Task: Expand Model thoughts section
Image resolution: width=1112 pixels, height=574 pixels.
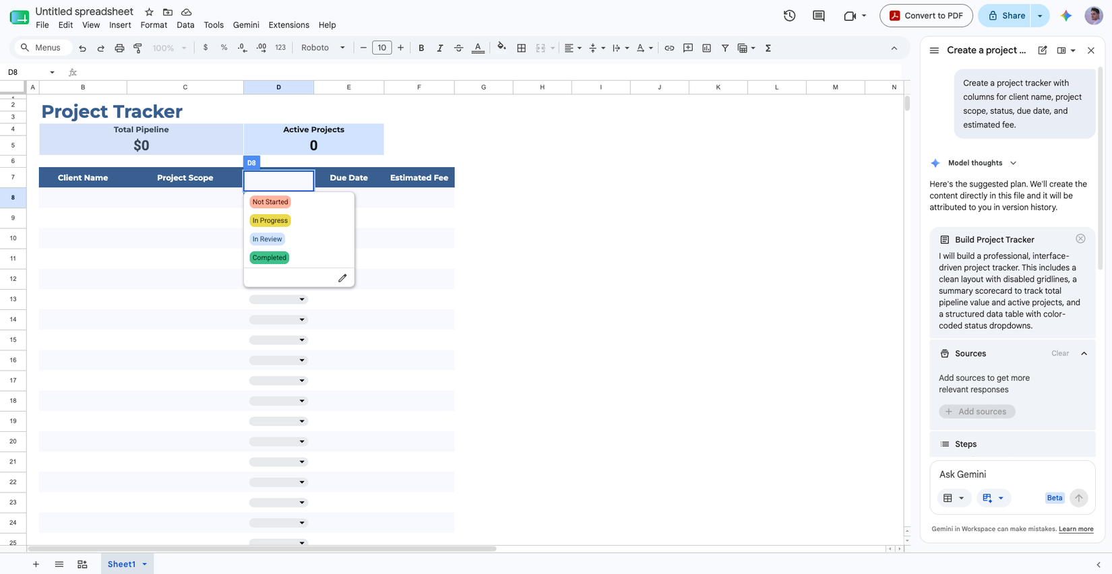Action: (1013, 163)
